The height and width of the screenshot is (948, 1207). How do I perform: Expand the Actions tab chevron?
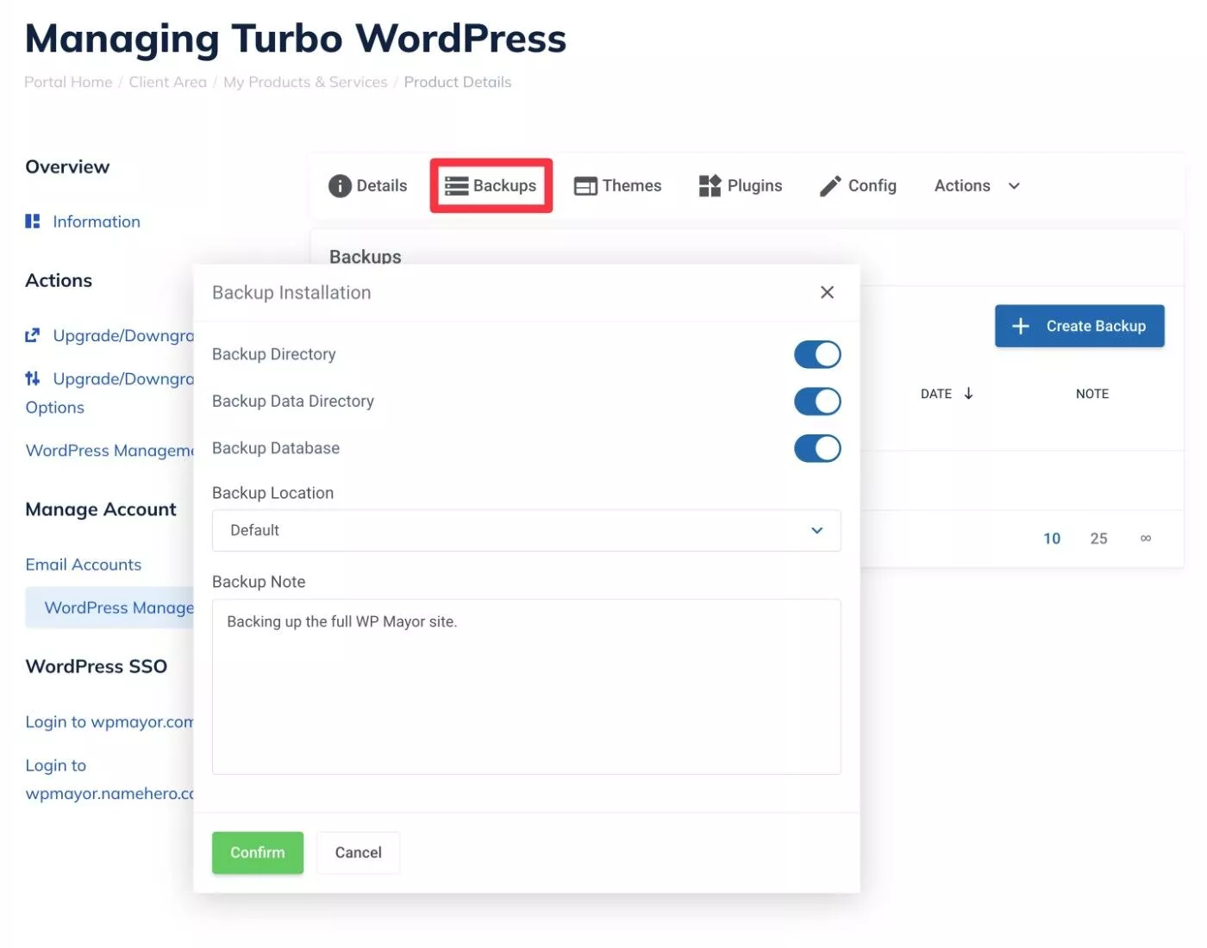[x=1014, y=186]
